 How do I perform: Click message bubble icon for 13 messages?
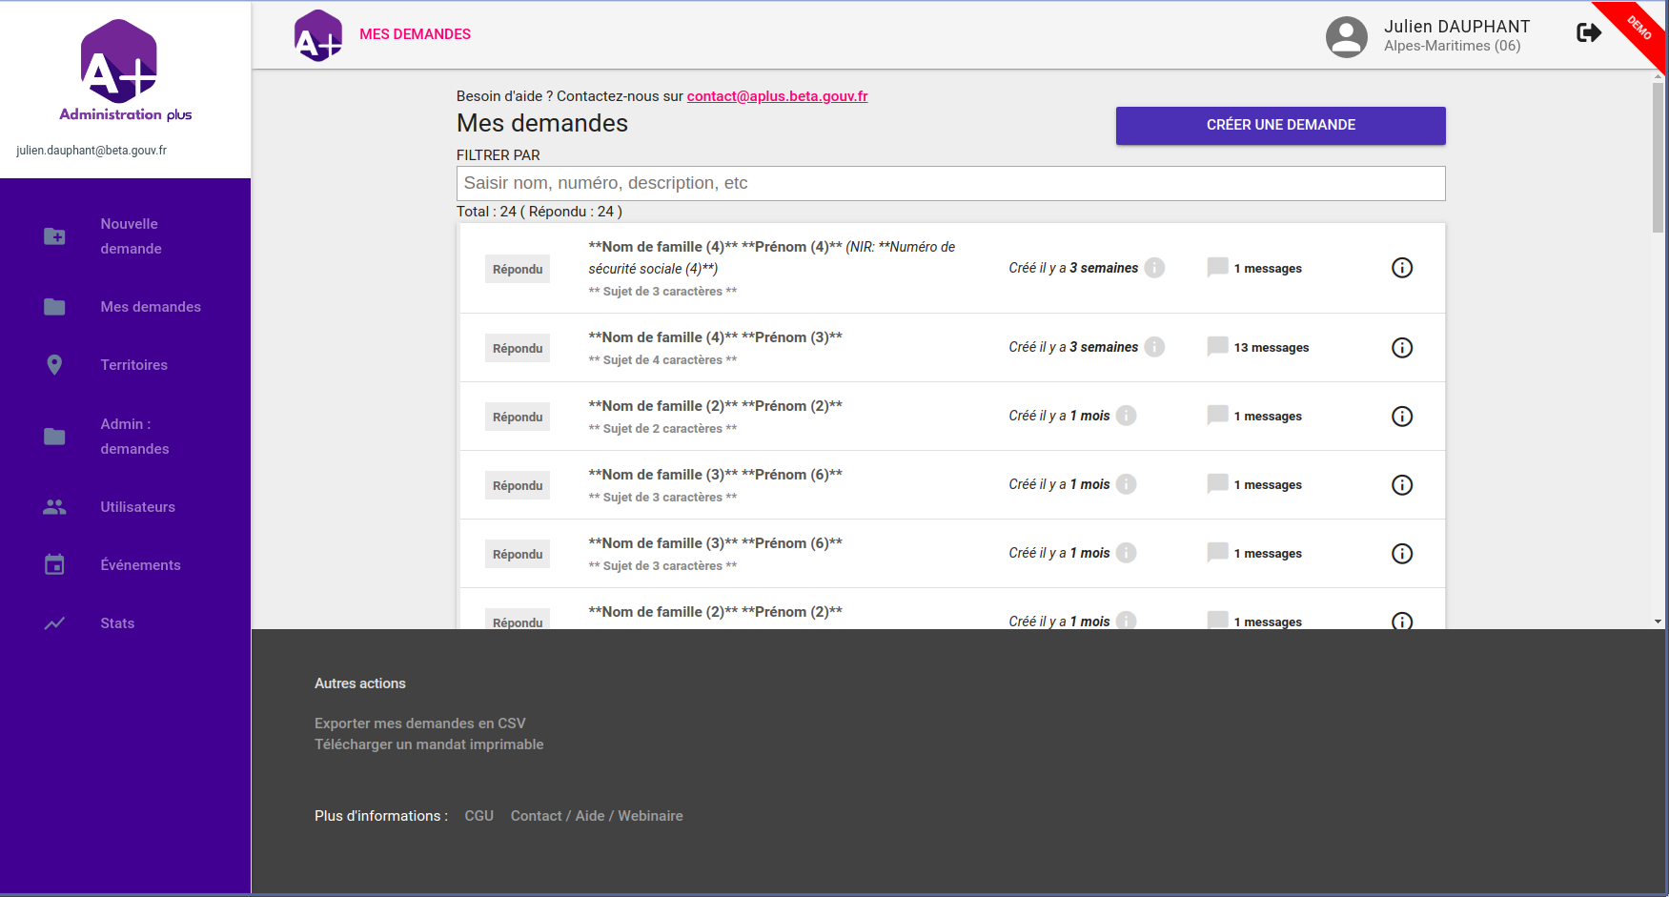pos(1217,347)
